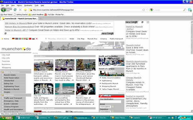This screenshot has height=120, width=193.
Task: Select the French flag language icon
Action: (x=20, y=39)
